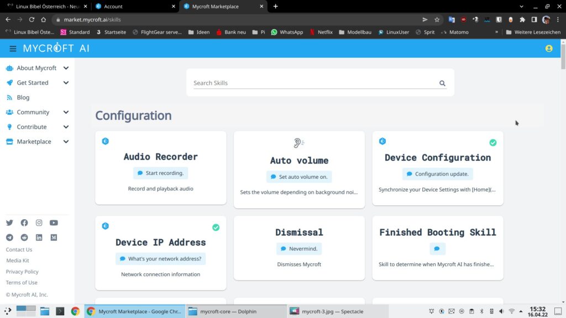
Task: Open the Media Kit link
Action: pos(17,261)
